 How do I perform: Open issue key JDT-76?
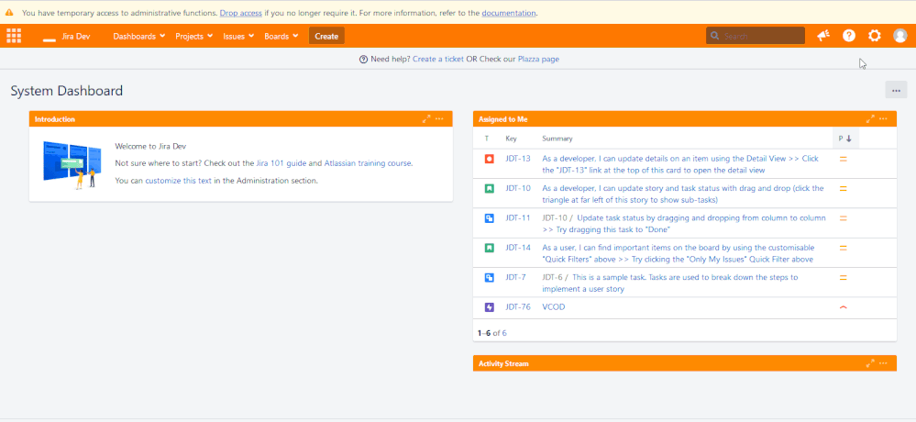pyautogui.click(x=518, y=306)
